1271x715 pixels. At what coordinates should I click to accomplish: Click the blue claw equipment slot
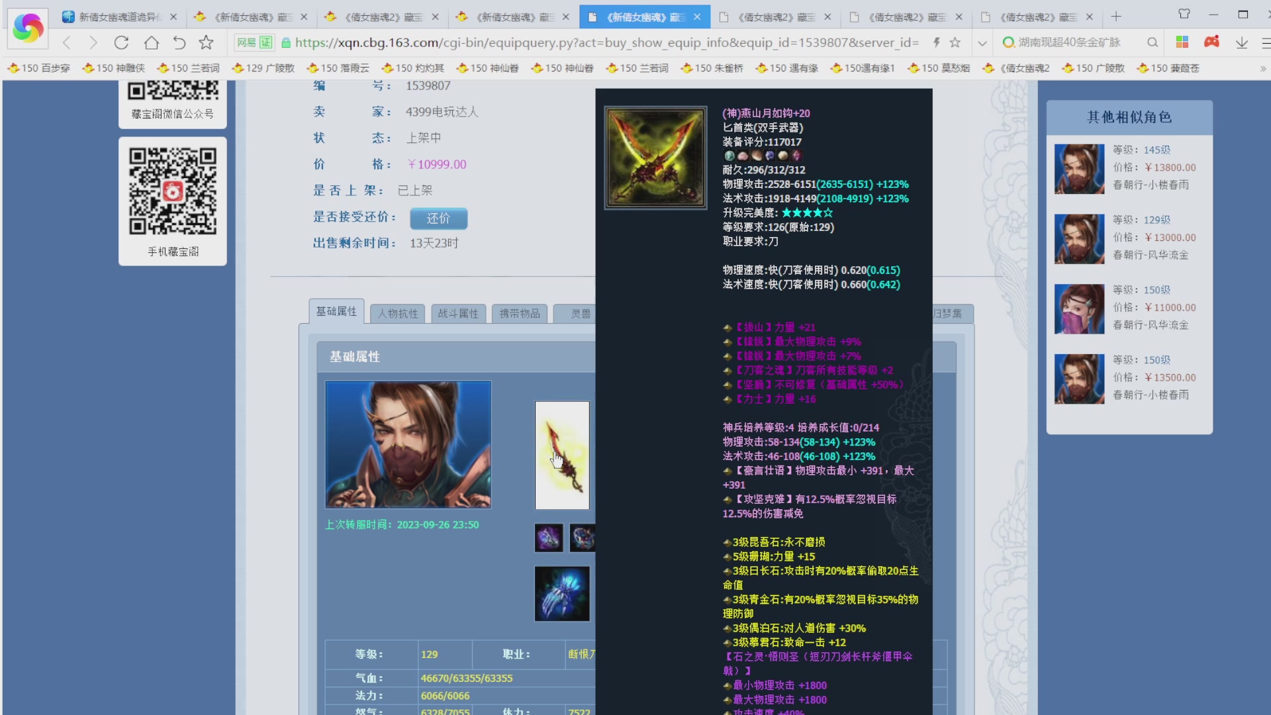[x=562, y=594]
